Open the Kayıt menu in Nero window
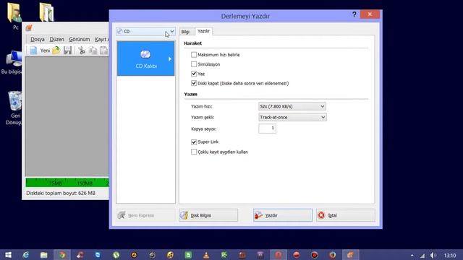463x260 pixels. (x=101, y=39)
